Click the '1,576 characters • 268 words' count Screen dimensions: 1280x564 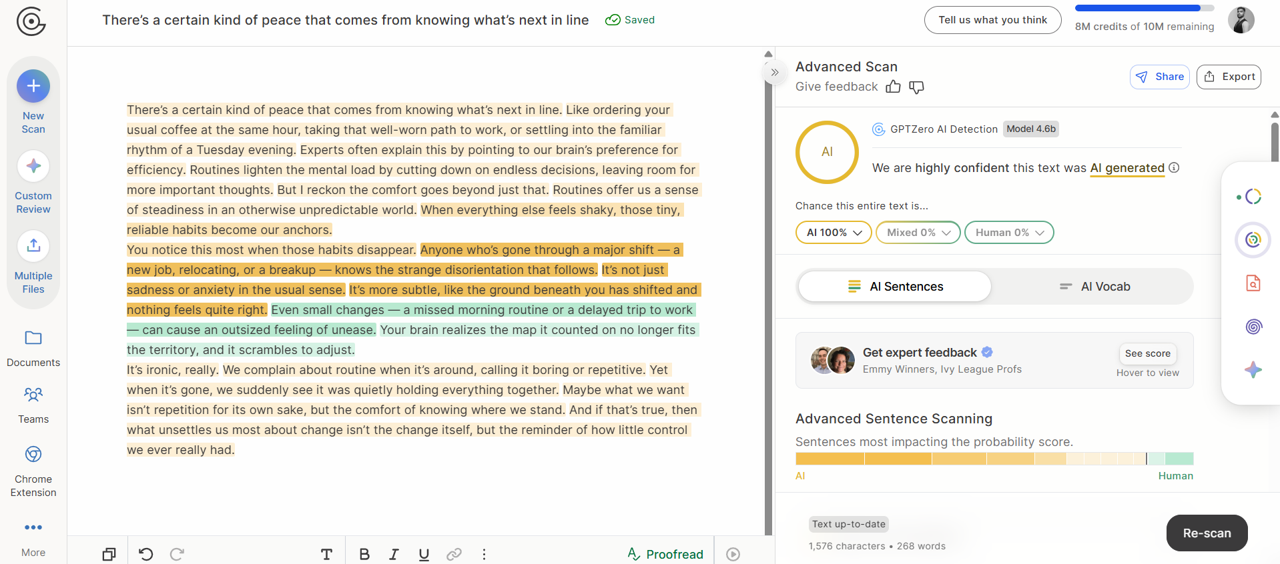point(877,546)
